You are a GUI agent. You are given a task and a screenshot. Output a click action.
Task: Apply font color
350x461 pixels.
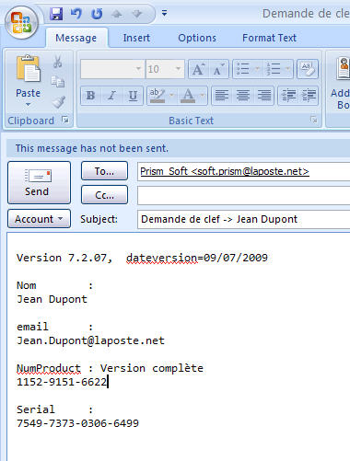pyautogui.click(x=188, y=96)
